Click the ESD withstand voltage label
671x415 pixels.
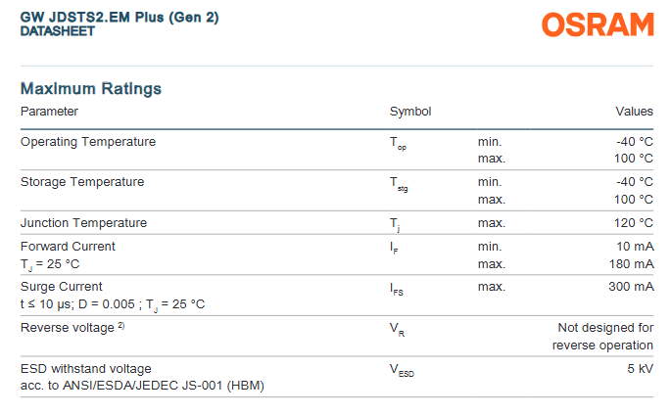[86, 369]
